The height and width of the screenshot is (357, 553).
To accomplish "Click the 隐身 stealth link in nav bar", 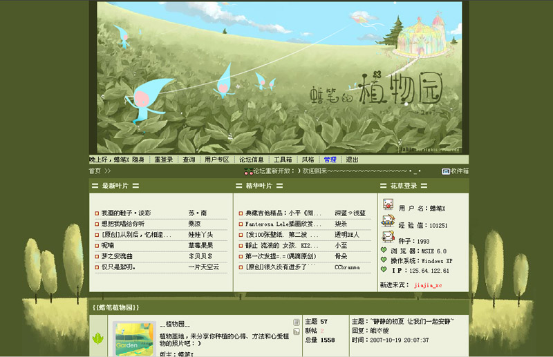I will tap(138, 160).
